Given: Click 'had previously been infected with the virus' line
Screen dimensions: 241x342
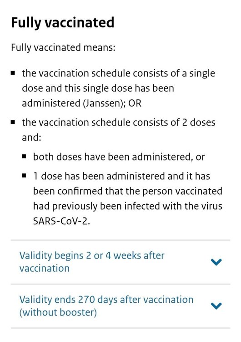Looking at the screenshot, I should click(x=128, y=206).
